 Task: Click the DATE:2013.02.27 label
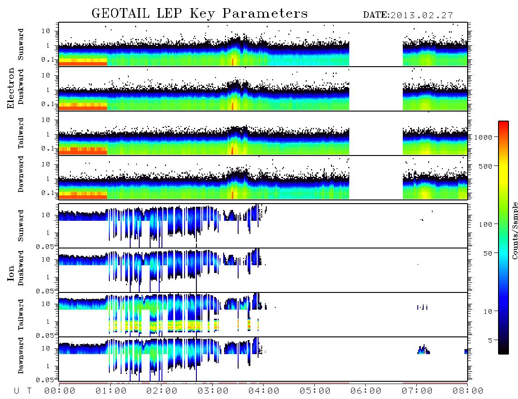(x=408, y=15)
